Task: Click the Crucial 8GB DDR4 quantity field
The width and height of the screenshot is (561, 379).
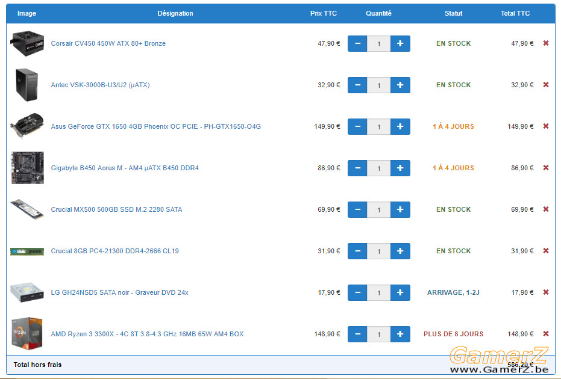Action: 379,251
